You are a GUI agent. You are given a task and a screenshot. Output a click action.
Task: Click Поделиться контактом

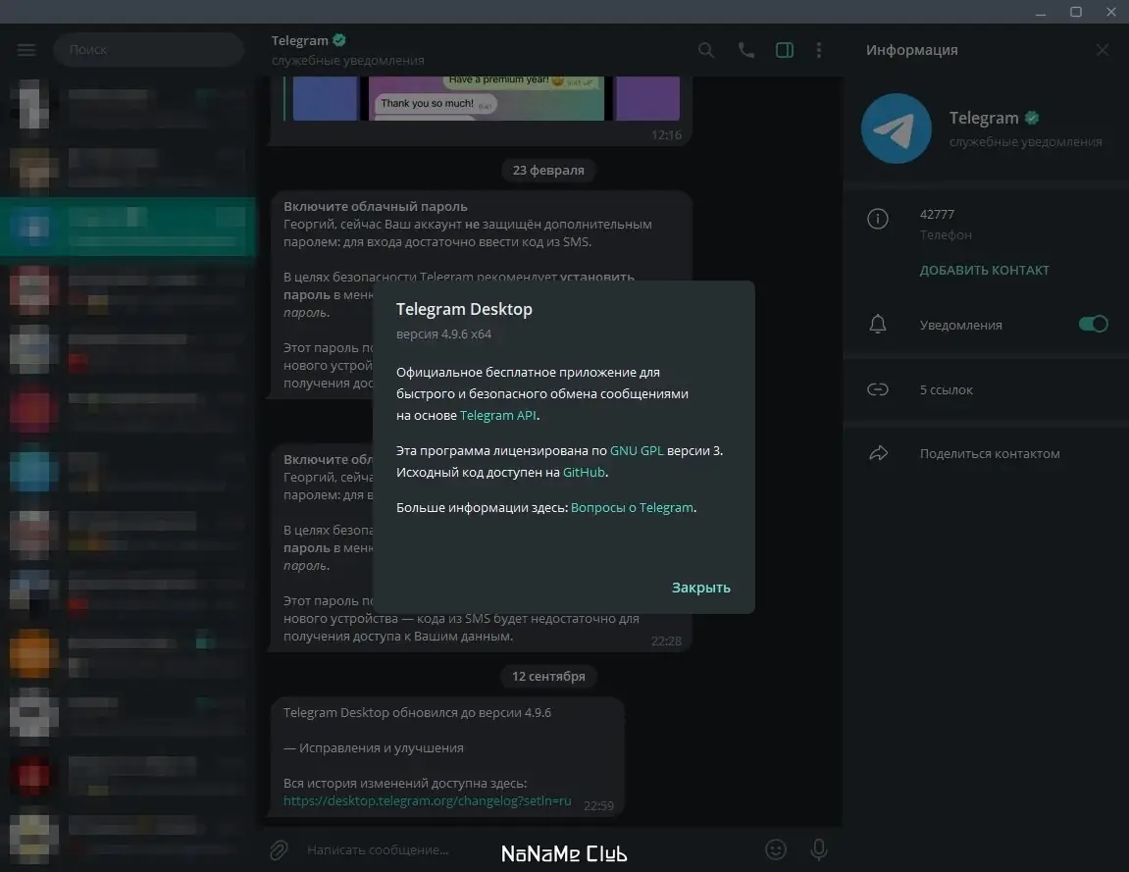coord(990,453)
